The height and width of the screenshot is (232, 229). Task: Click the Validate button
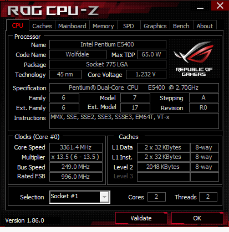tap(141, 218)
